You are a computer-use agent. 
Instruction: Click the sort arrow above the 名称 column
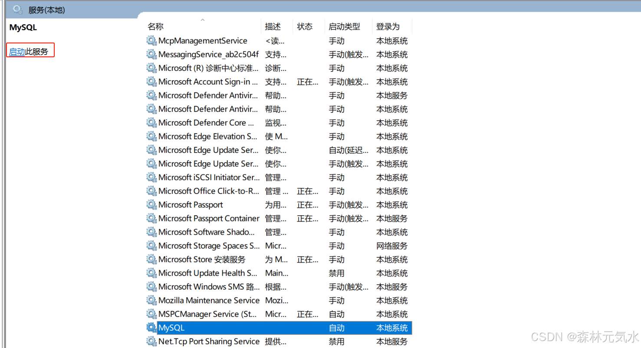202,19
